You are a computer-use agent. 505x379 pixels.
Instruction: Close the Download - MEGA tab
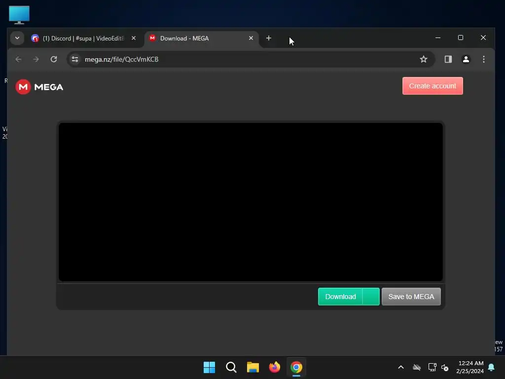[x=251, y=38]
